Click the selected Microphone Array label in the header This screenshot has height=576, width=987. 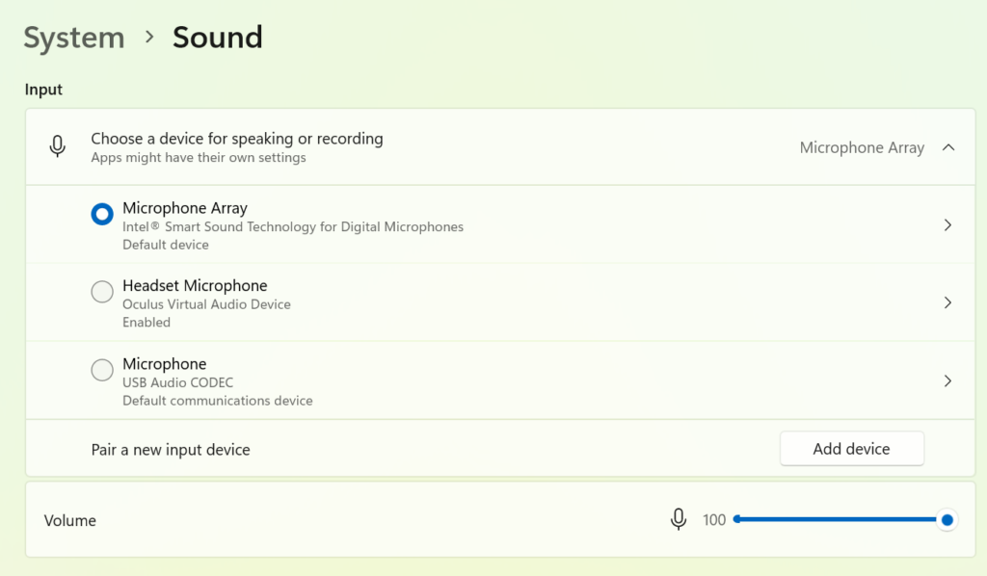(x=862, y=147)
